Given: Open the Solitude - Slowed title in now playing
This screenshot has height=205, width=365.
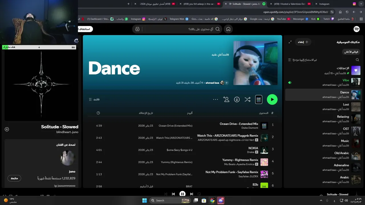Looking at the screenshot, I should (60, 127).
